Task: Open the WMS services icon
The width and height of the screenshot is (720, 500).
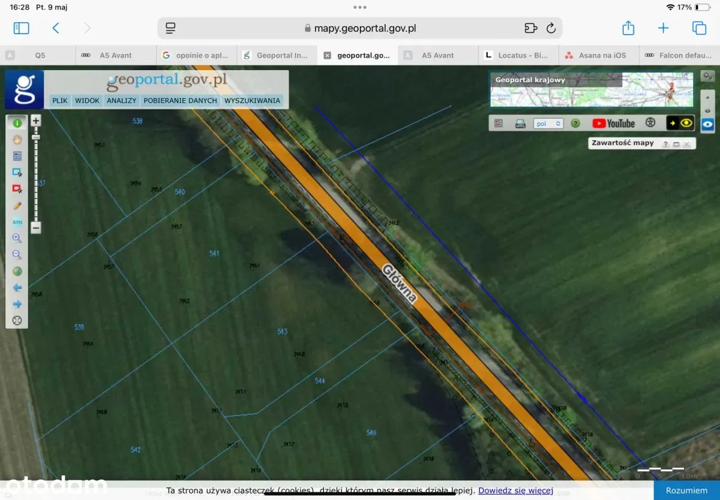Action: (520, 124)
